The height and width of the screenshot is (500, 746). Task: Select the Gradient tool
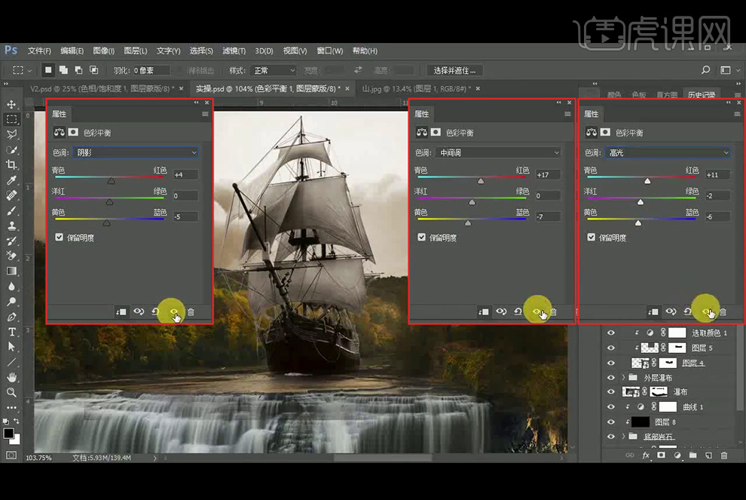11,271
